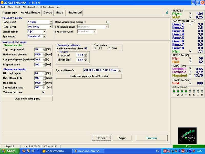Click gas injector icon number 2

click(178, 91)
